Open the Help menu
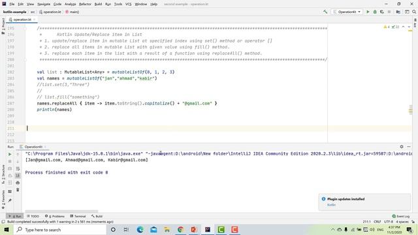418x235 pixels. click(154, 4)
